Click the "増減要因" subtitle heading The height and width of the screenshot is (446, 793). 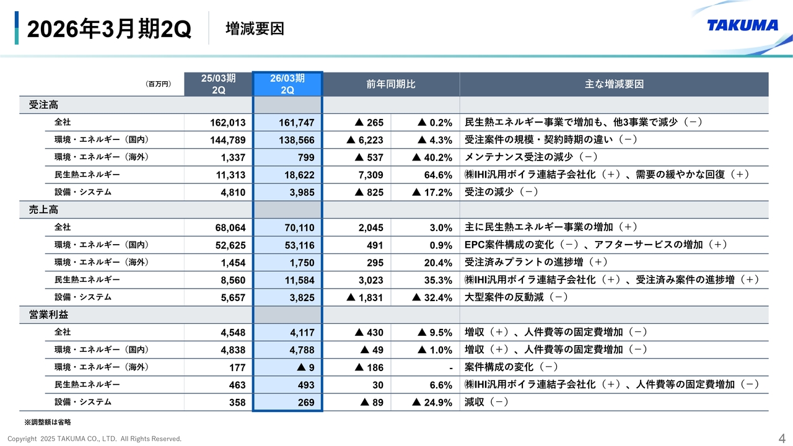pos(255,28)
